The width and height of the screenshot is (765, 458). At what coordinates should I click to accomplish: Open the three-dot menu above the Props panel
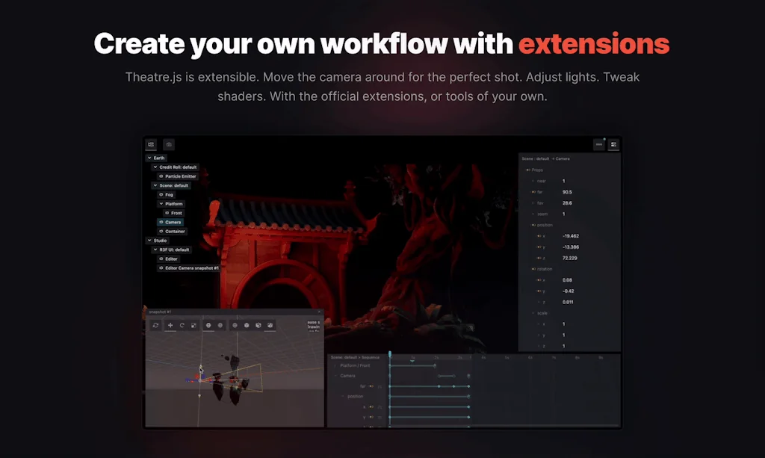599,144
